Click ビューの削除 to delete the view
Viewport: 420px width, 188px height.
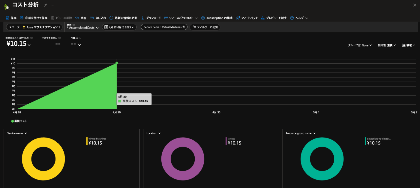pos(61,18)
